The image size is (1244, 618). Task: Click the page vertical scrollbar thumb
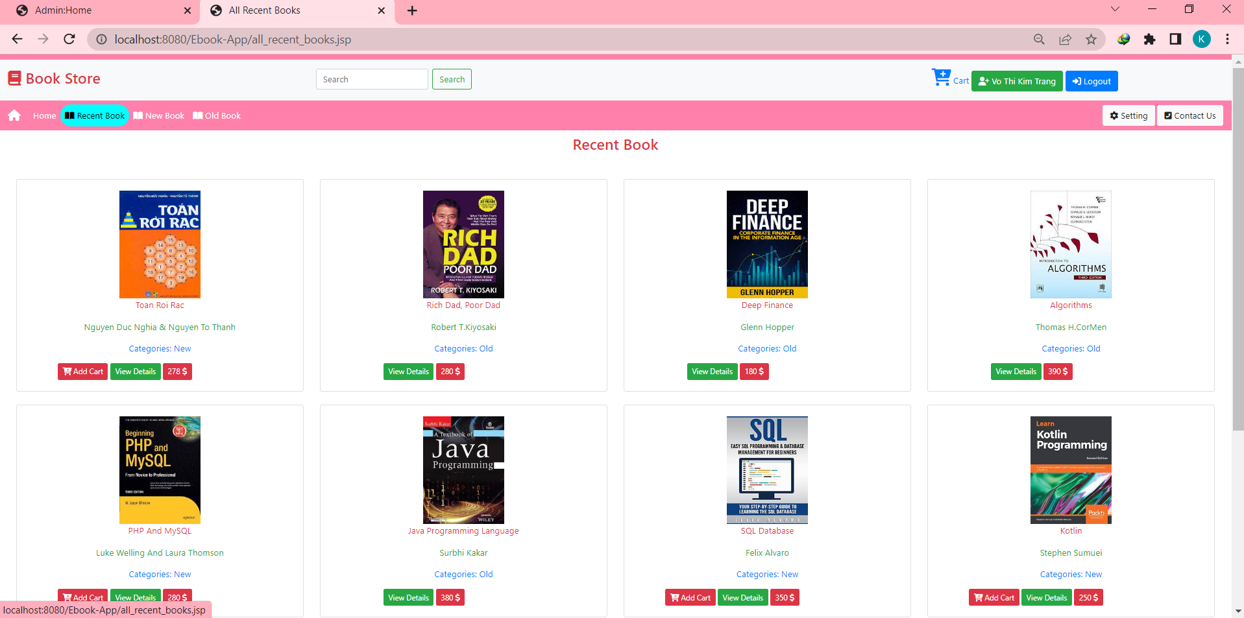click(x=1238, y=250)
